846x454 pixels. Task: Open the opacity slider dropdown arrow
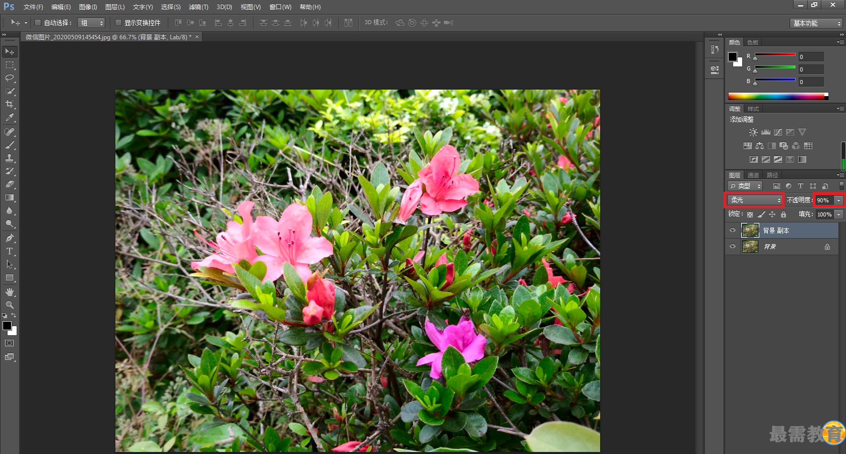tap(839, 200)
